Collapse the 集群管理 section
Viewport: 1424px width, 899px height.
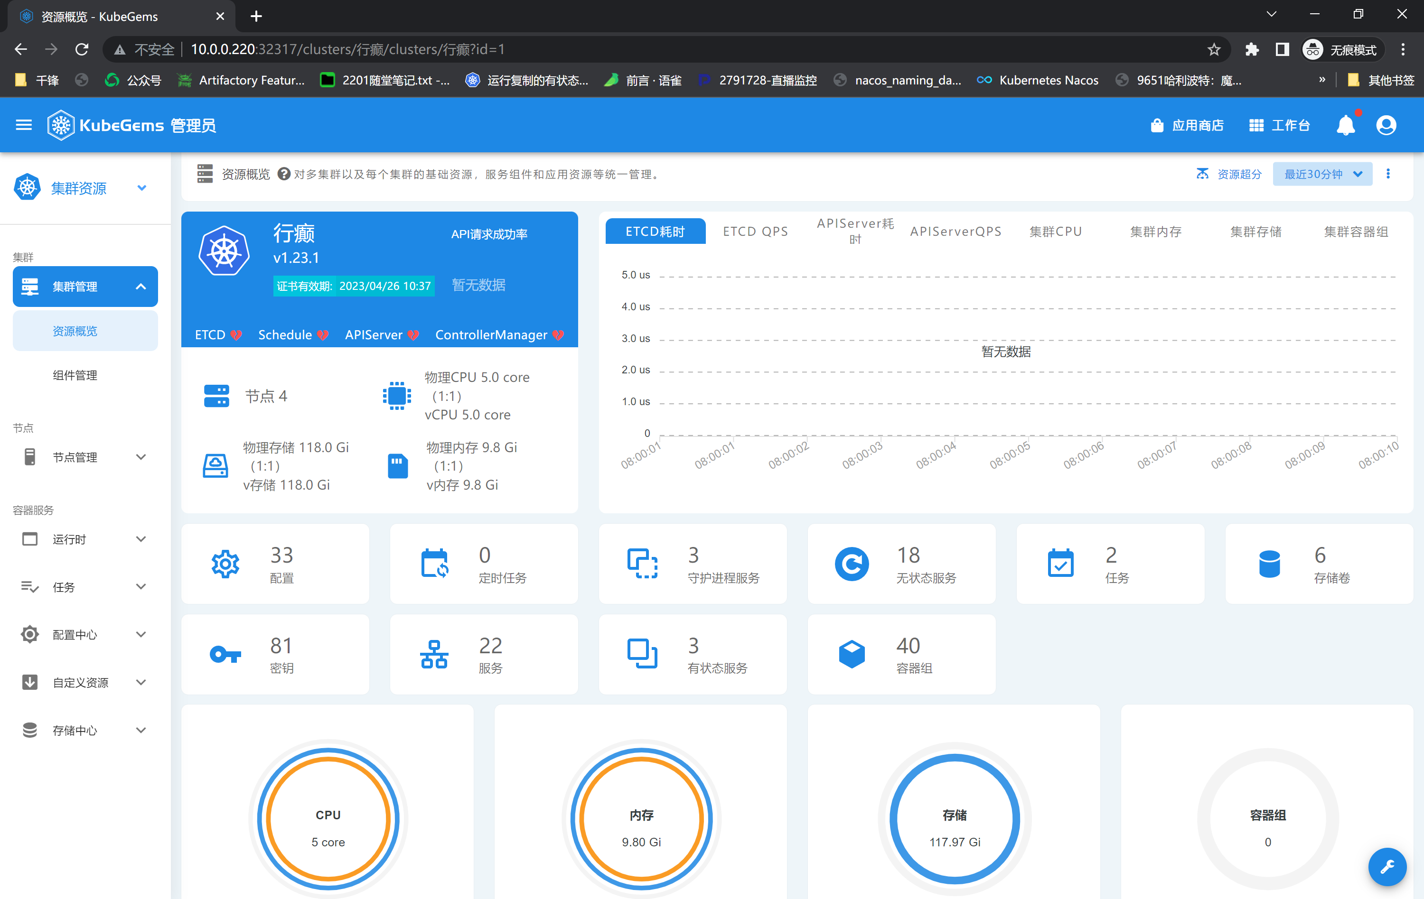[85, 287]
